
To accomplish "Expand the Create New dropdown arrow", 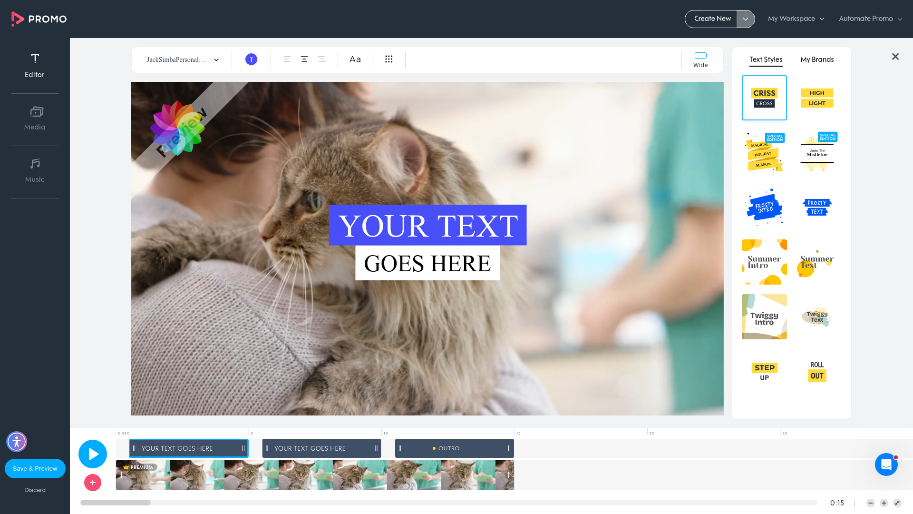I will coord(746,19).
